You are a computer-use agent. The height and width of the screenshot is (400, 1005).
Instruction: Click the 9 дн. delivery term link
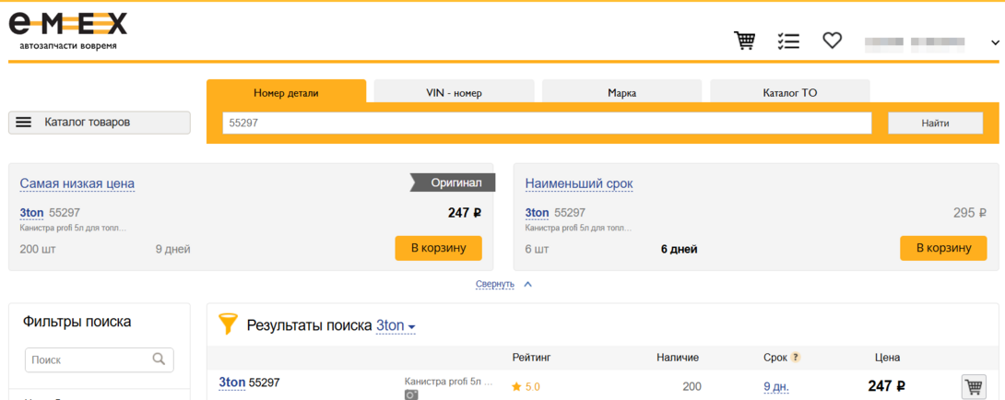(x=776, y=387)
